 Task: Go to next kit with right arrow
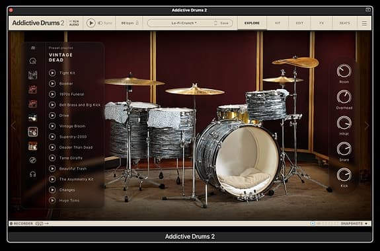click(x=367, y=126)
